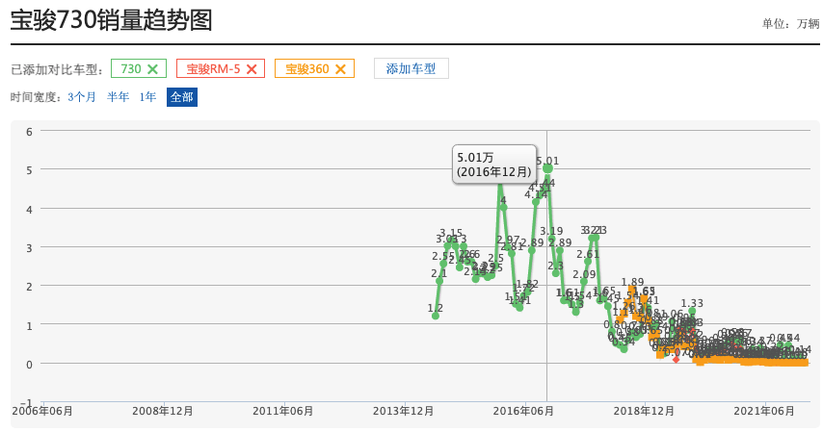Click the 2013年12月 axis label

(x=403, y=411)
